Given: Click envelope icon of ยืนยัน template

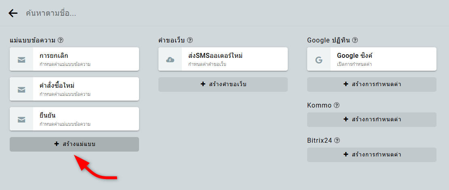Looking at the screenshot, I should pos(21,119).
